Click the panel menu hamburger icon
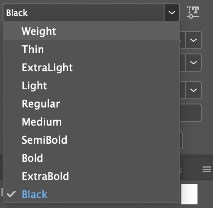Viewport: 213px width, 208px height. 207,169
